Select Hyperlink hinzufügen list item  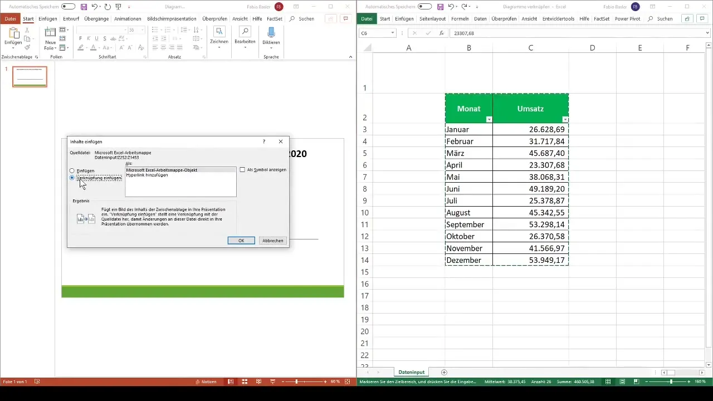(180, 175)
